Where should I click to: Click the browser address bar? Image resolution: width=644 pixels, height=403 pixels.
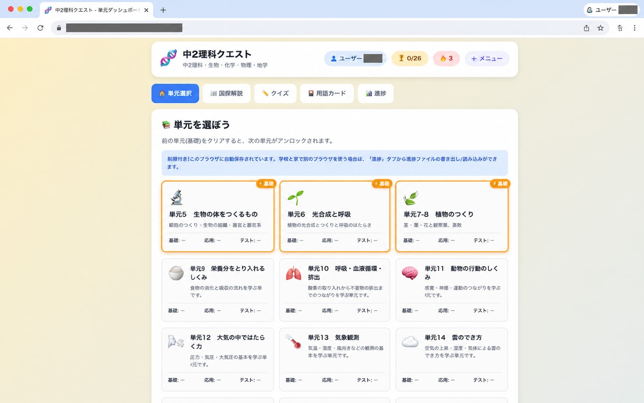pos(329,28)
